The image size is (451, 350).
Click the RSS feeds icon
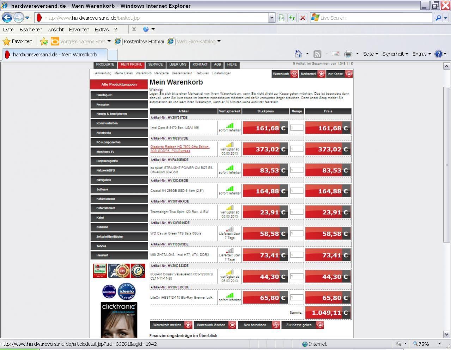coord(317,54)
